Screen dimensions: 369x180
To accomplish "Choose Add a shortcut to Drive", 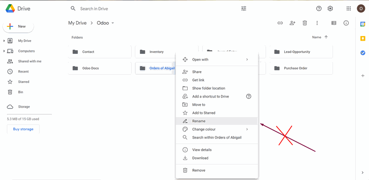I will coord(217,97).
